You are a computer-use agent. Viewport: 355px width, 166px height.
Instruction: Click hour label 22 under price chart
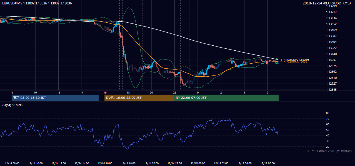[x=174, y=92]
